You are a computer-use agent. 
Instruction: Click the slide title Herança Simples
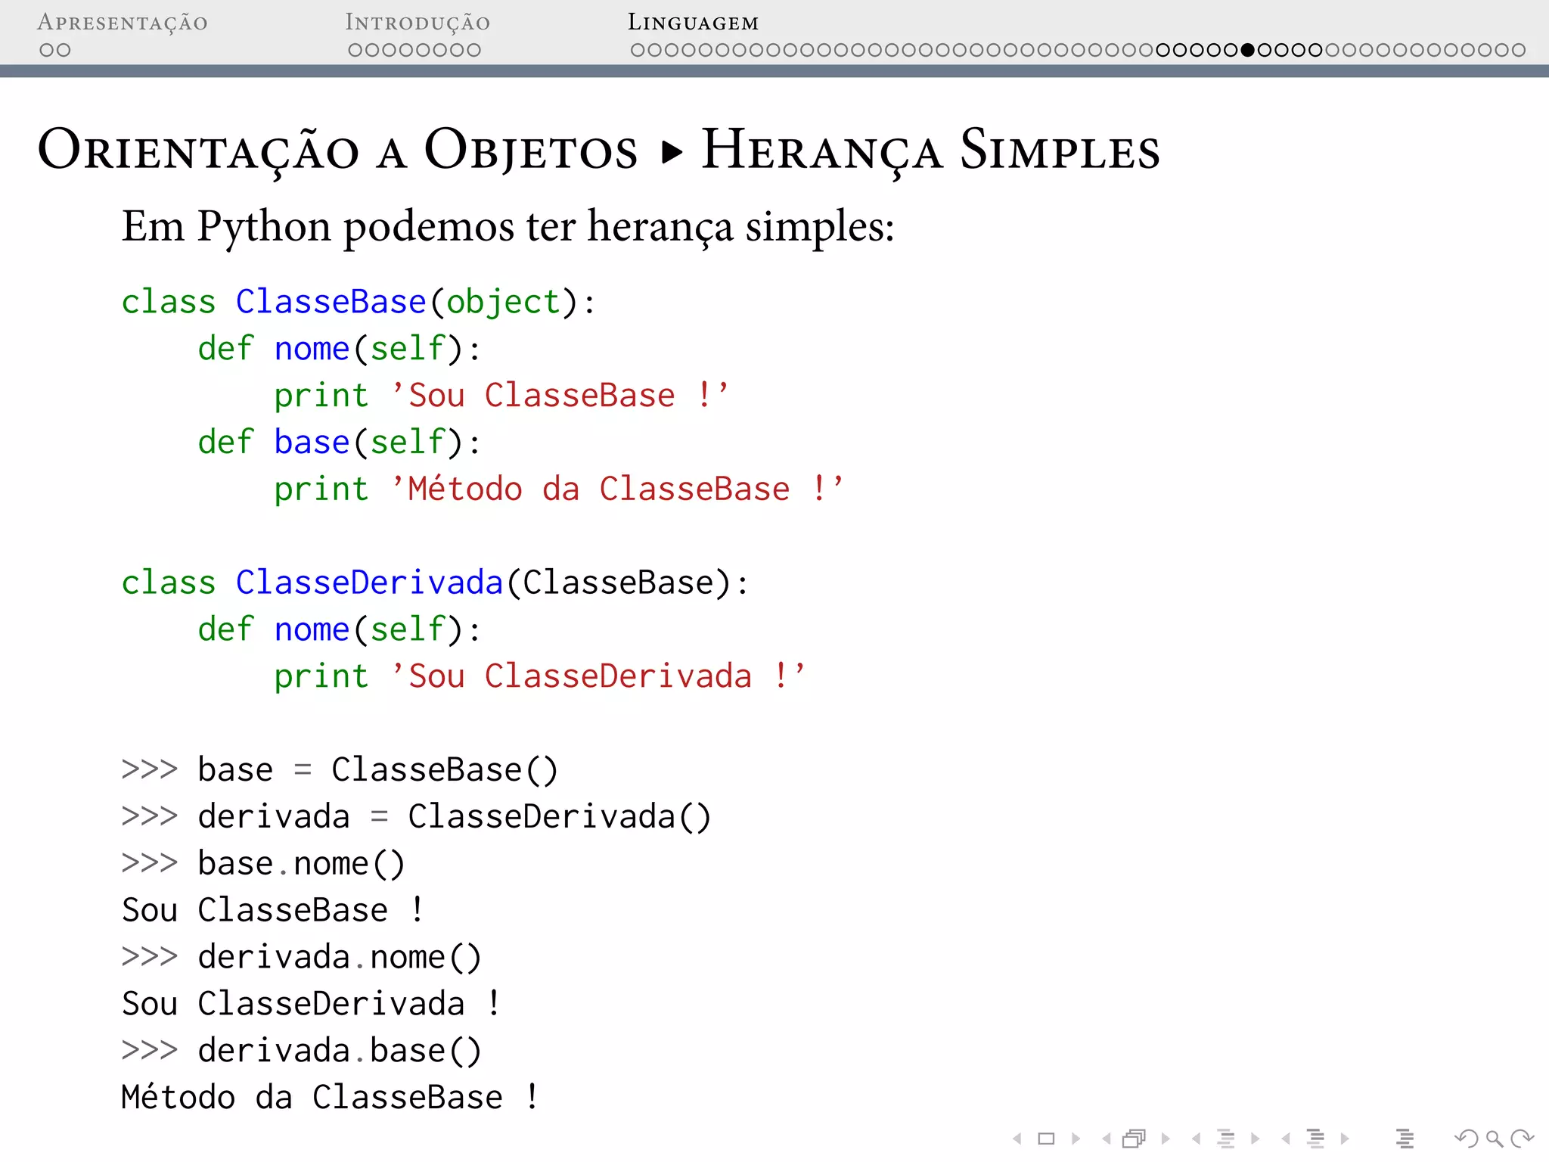[x=930, y=151]
